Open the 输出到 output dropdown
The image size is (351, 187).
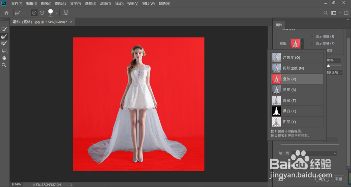click(x=314, y=153)
